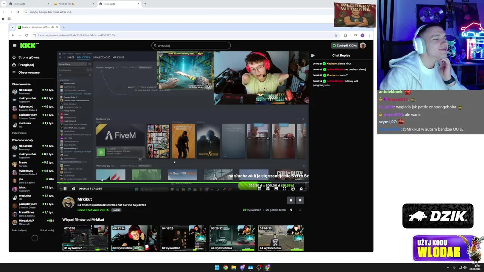Open the 05:29:32 video thumbnail
This screenshot has height=272, width=484.
[232, 238]
